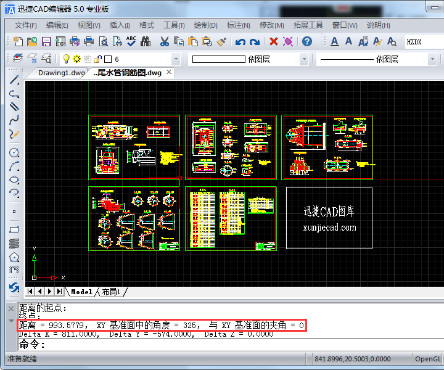Select the Ellipse tool
The height and width of the screenshot is (370, 444).
point(14,180)
